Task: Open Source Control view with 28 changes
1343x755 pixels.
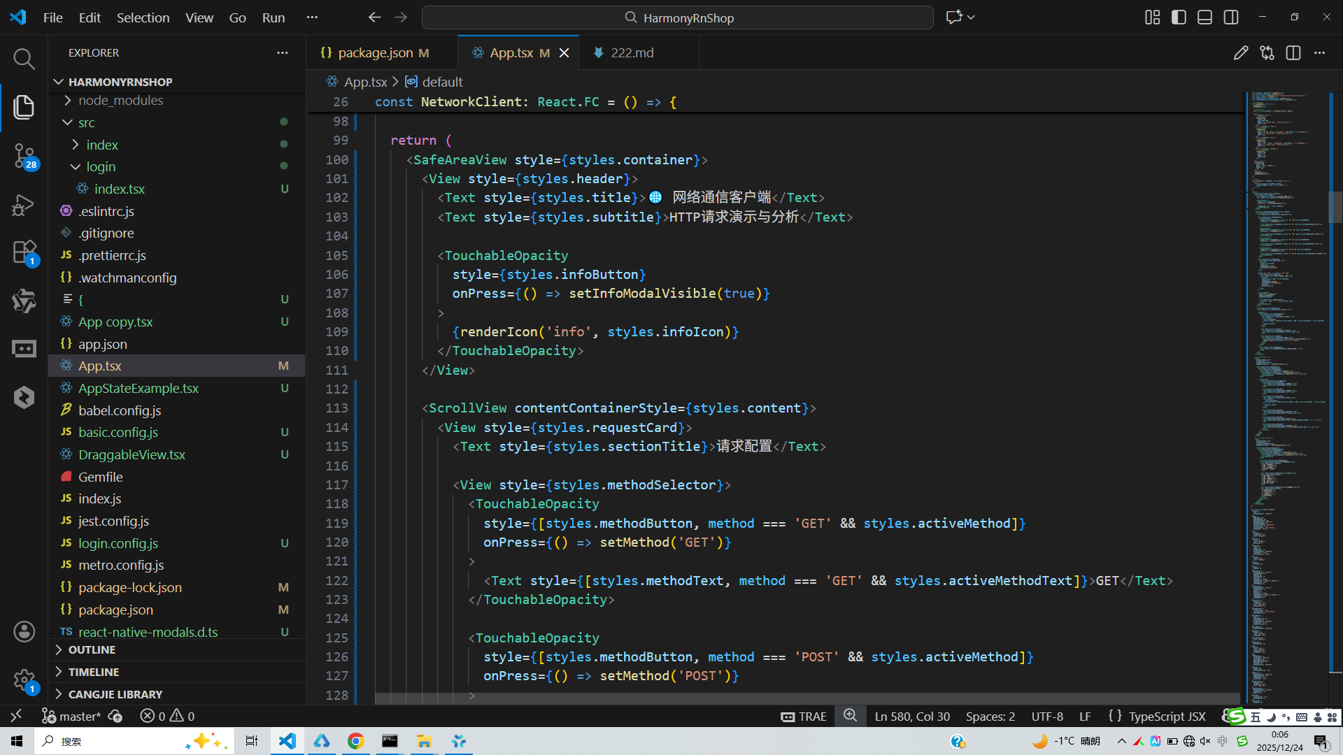Action: (x=24, y=155)
